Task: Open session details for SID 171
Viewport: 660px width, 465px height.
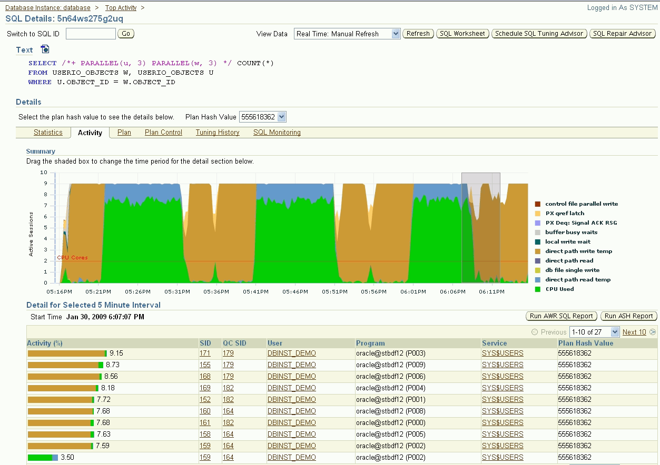Action: point(205,353)
